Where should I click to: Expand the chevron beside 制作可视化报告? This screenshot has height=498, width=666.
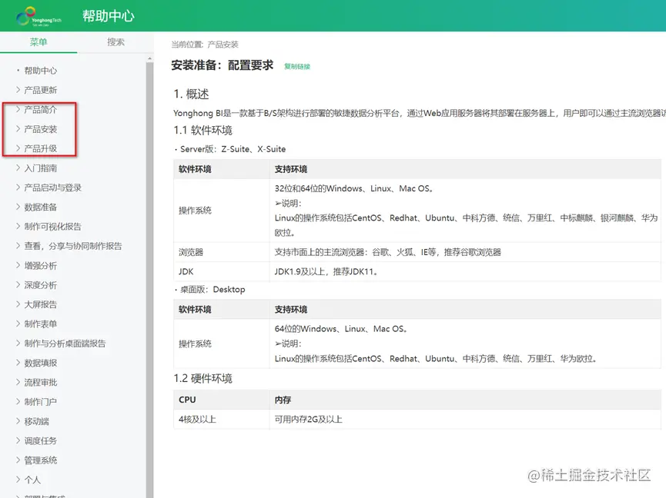click(x=18, y=226)
